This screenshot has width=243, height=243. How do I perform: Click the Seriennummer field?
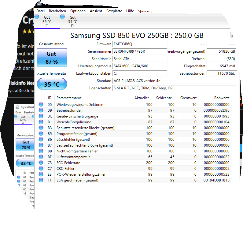tap(140, 51)
